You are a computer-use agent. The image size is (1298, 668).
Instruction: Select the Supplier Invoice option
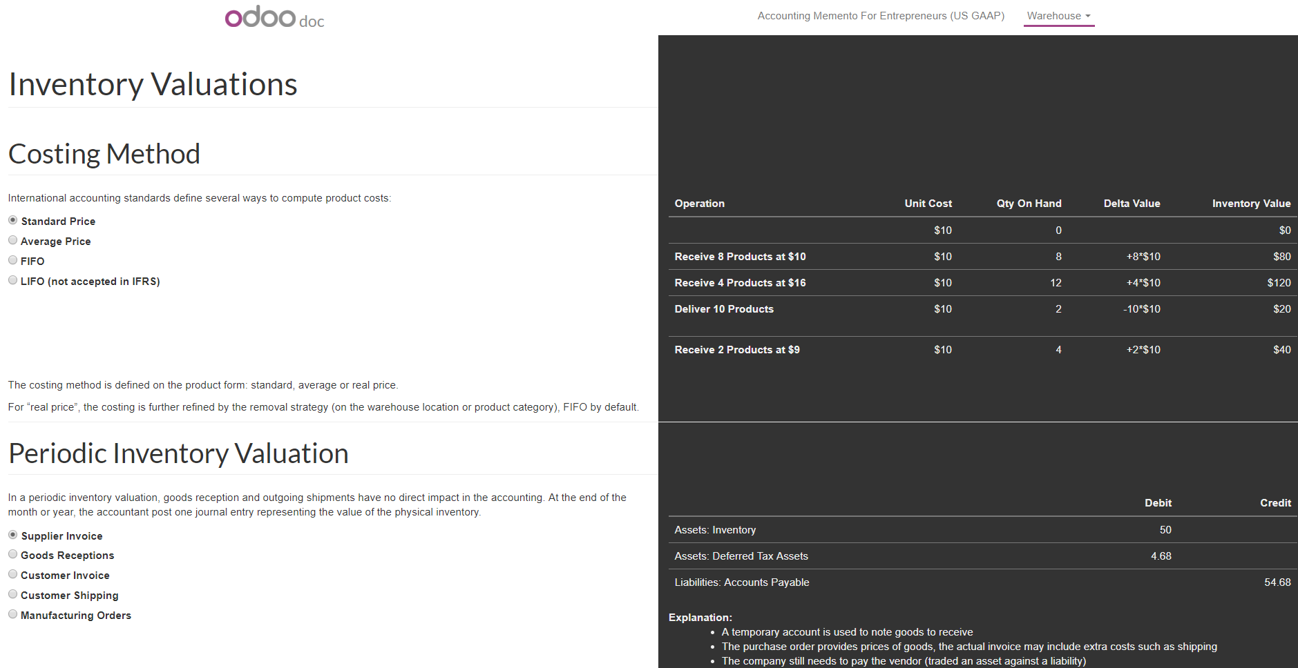coord(13,536)
